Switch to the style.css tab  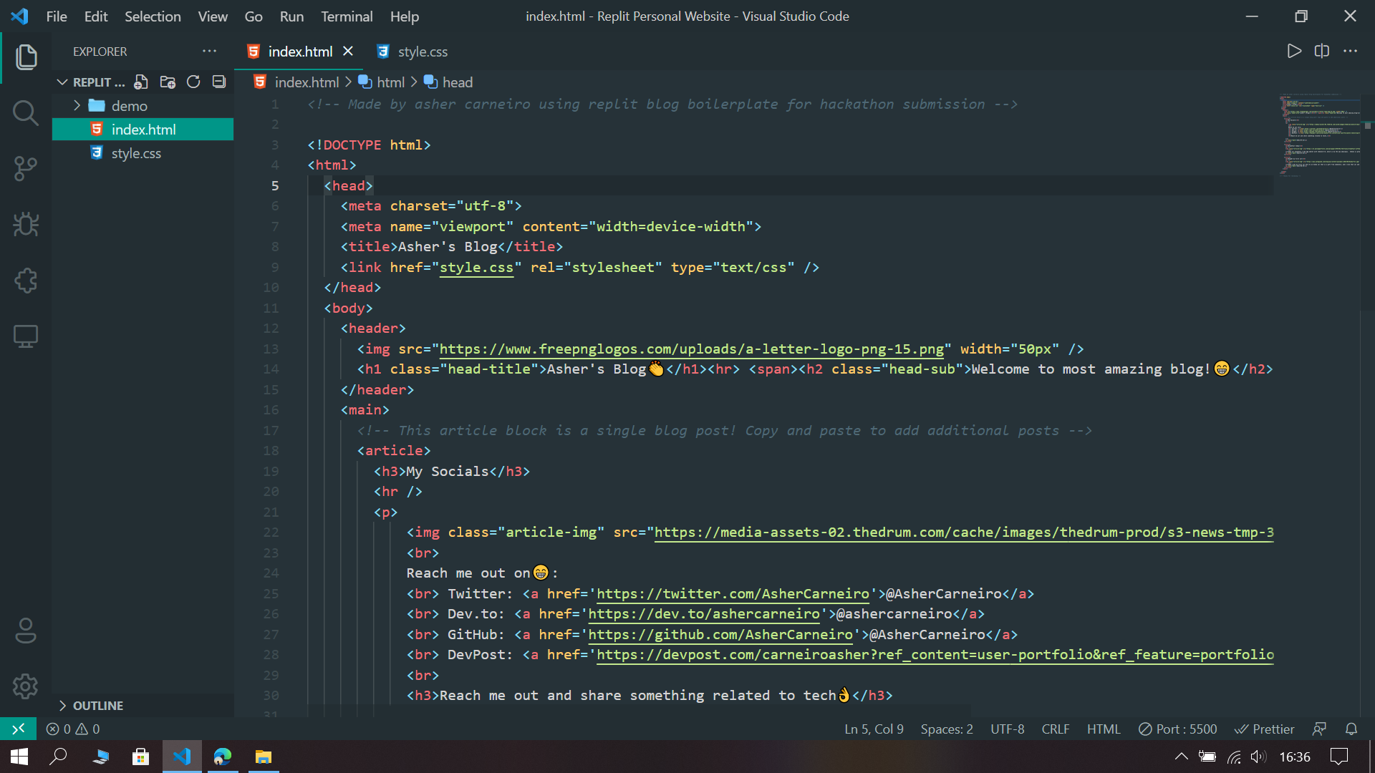click(x=422, y=52)
